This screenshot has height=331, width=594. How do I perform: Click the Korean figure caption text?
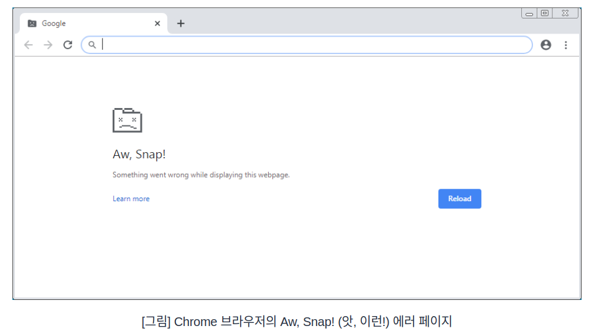[297, 322]
